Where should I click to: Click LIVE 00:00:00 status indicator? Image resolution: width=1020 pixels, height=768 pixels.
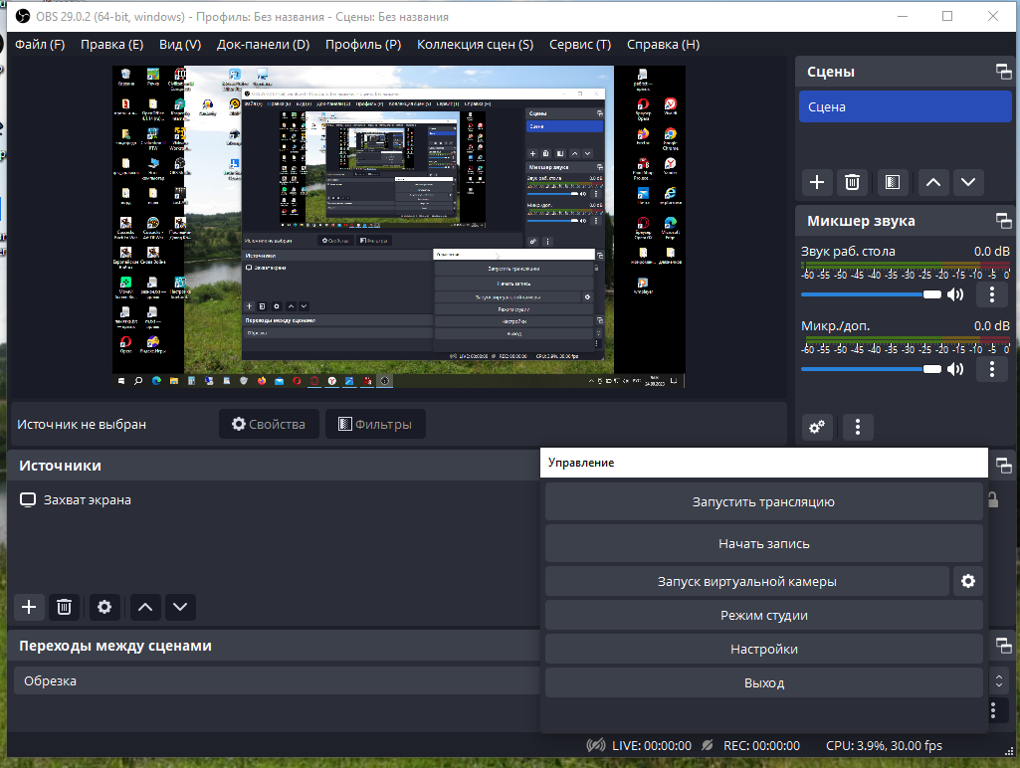pos(639,745)
